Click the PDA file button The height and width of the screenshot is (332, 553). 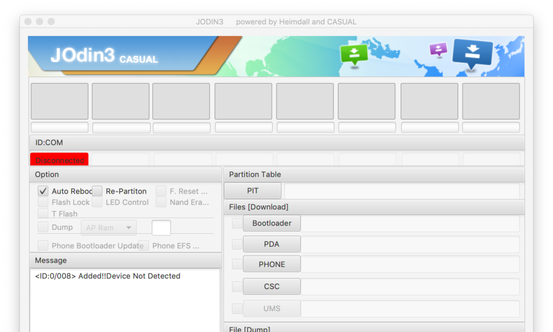pos(272,244)
